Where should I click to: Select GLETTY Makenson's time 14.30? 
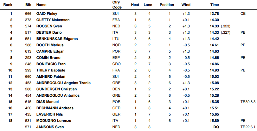[x=214, y=20]
